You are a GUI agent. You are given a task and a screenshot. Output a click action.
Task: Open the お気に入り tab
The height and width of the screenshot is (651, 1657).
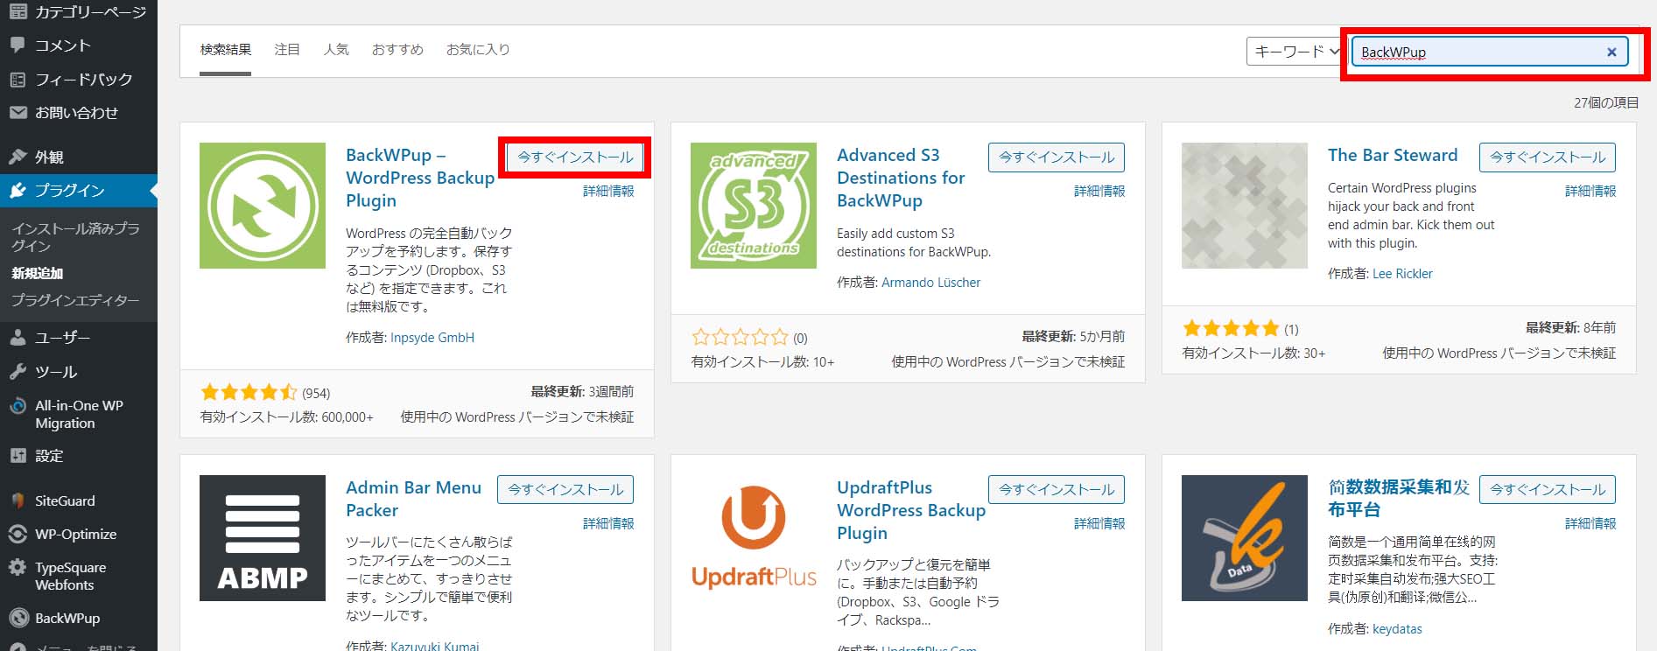coord(478,50)
